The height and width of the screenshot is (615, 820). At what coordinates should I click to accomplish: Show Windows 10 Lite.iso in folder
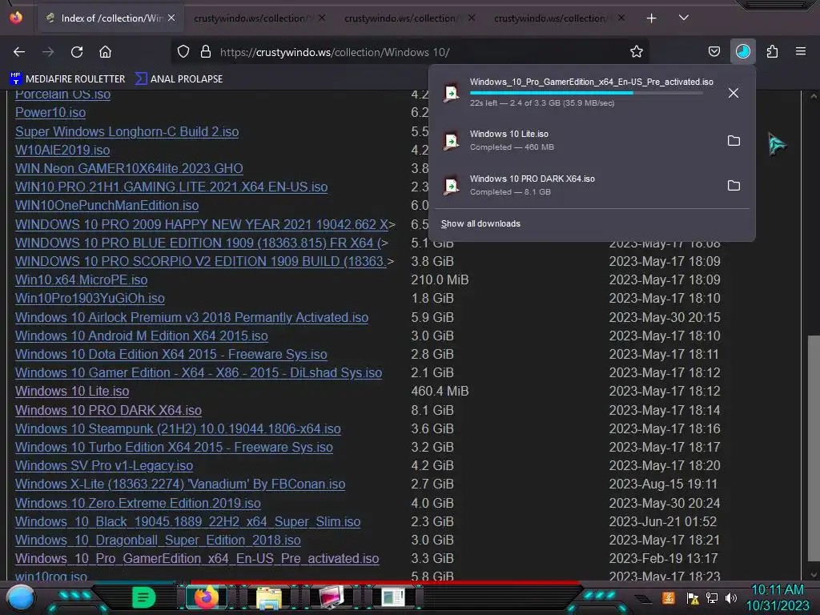tap(734, 141)
